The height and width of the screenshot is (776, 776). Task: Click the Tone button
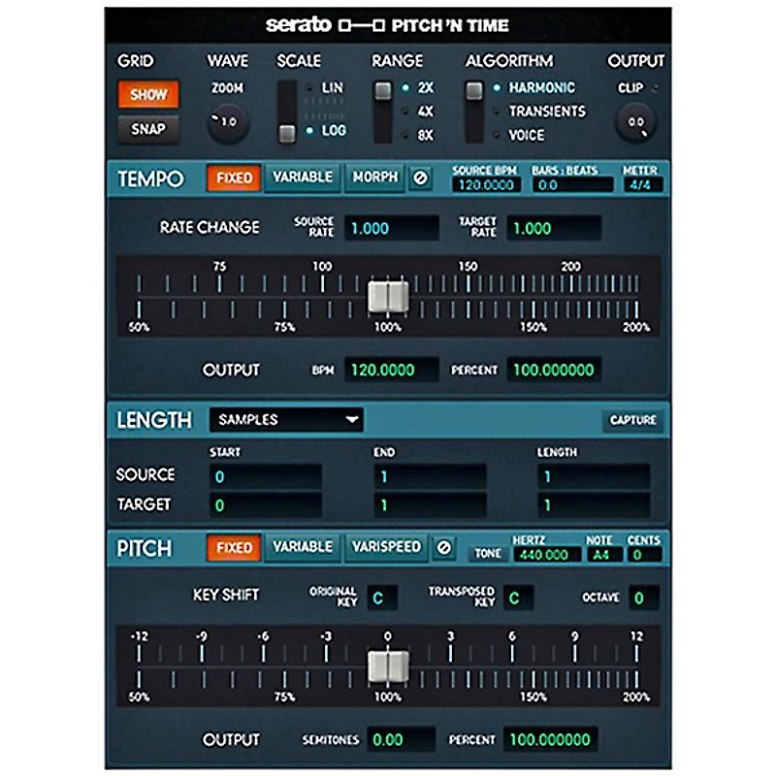coord(488,553)
